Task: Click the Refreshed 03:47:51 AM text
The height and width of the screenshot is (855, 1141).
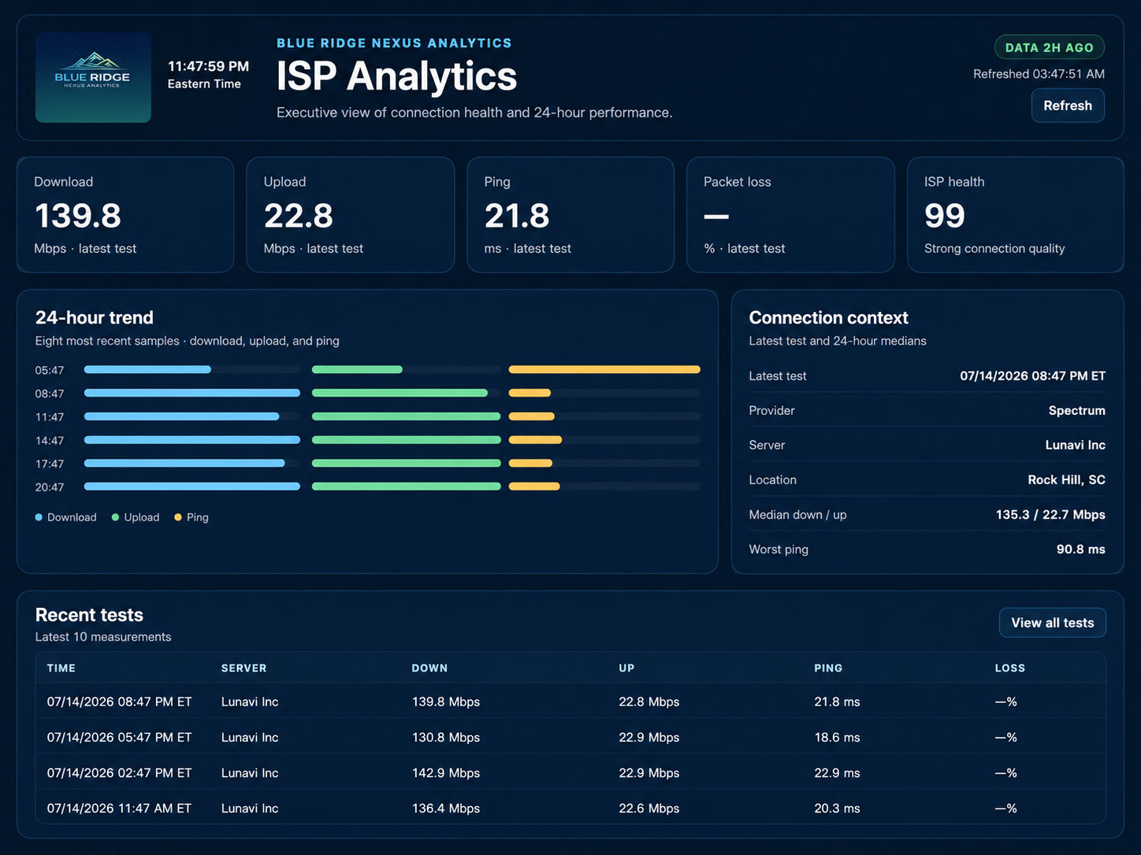Action: 1039,74
